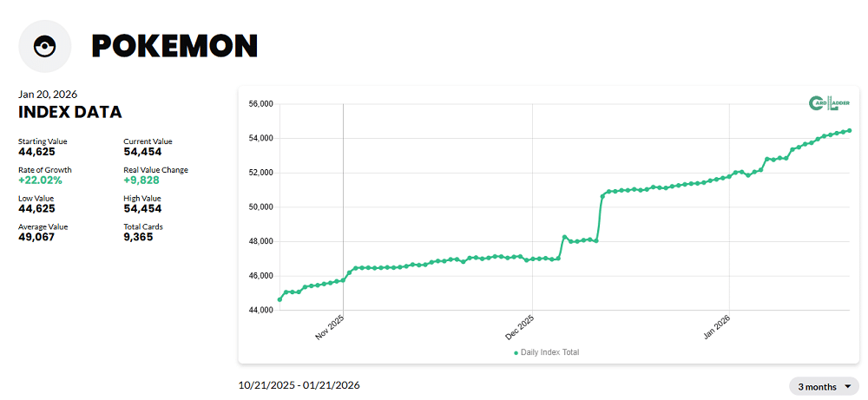Click the POKEMON index title
The width and height of the screenshot is (868, 400).
click(x=174, y=46)
